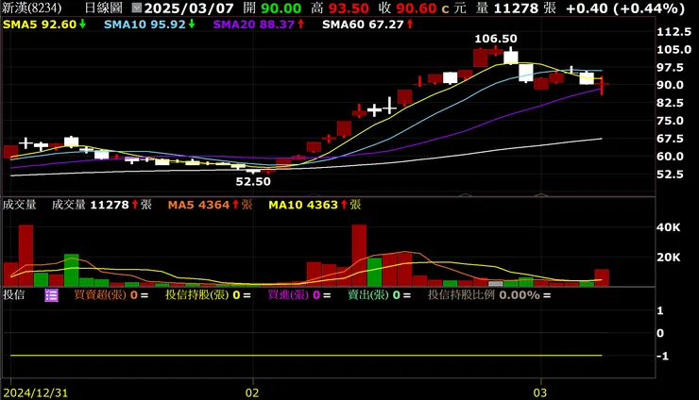Viewport: 699px width, 400px height.
Task: Select the closing price 90.60
Action: [x=417, y=8]
